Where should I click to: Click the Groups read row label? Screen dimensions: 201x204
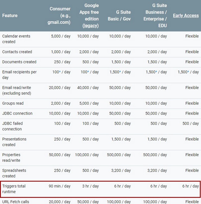[13, 103]
